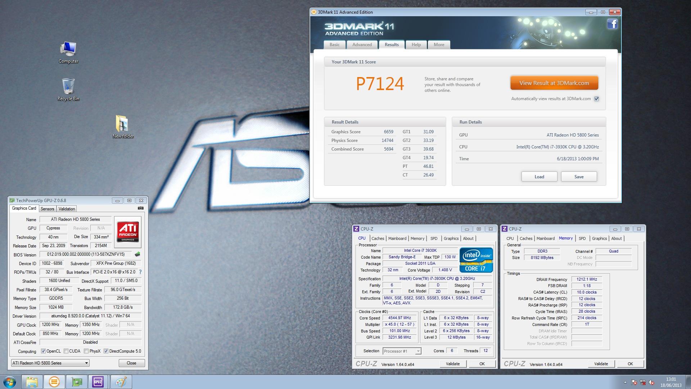Click the BIOS Version field in GPU-Z

tap(86, 254)
